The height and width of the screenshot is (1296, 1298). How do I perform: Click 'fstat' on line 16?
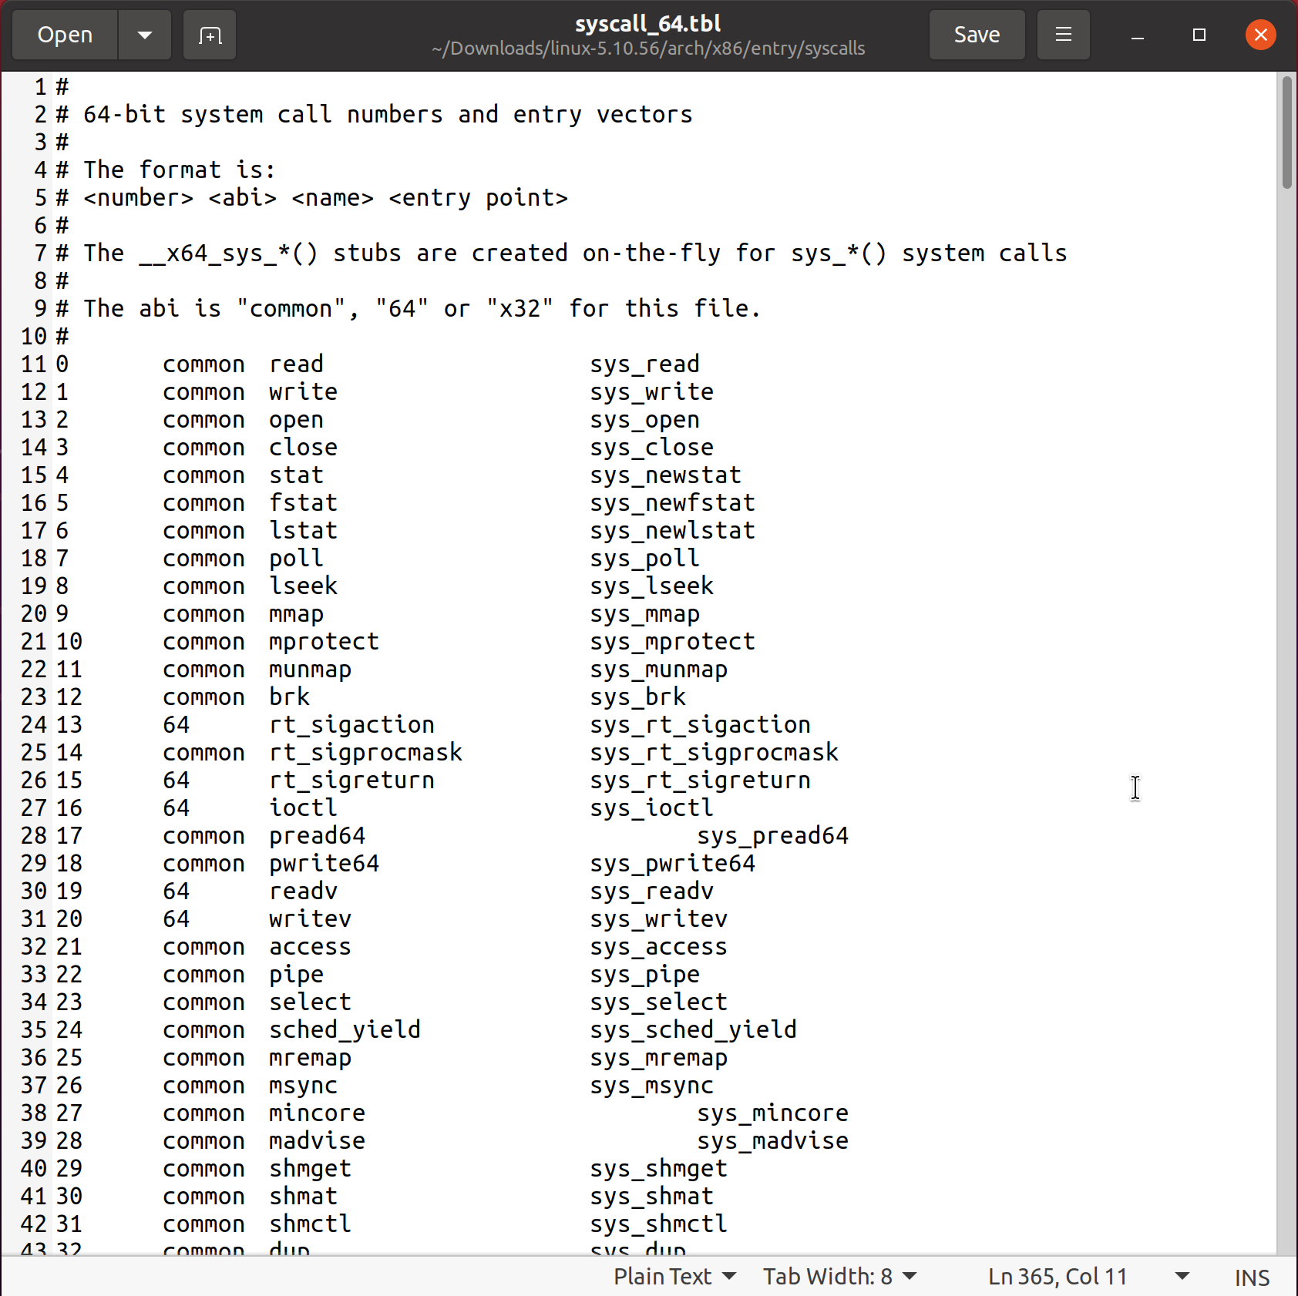click(303, 502)
